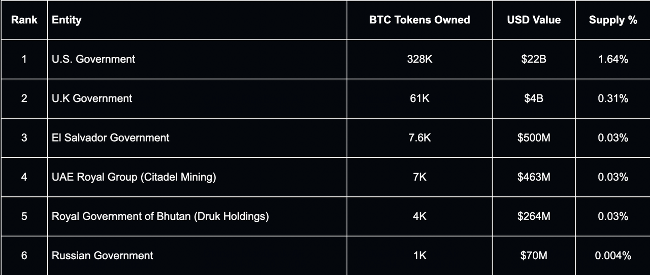Screen dimensions: 650x275
Task: Select the $22B USD value cell
Action: pyautogui.click(x=534, y=59)
